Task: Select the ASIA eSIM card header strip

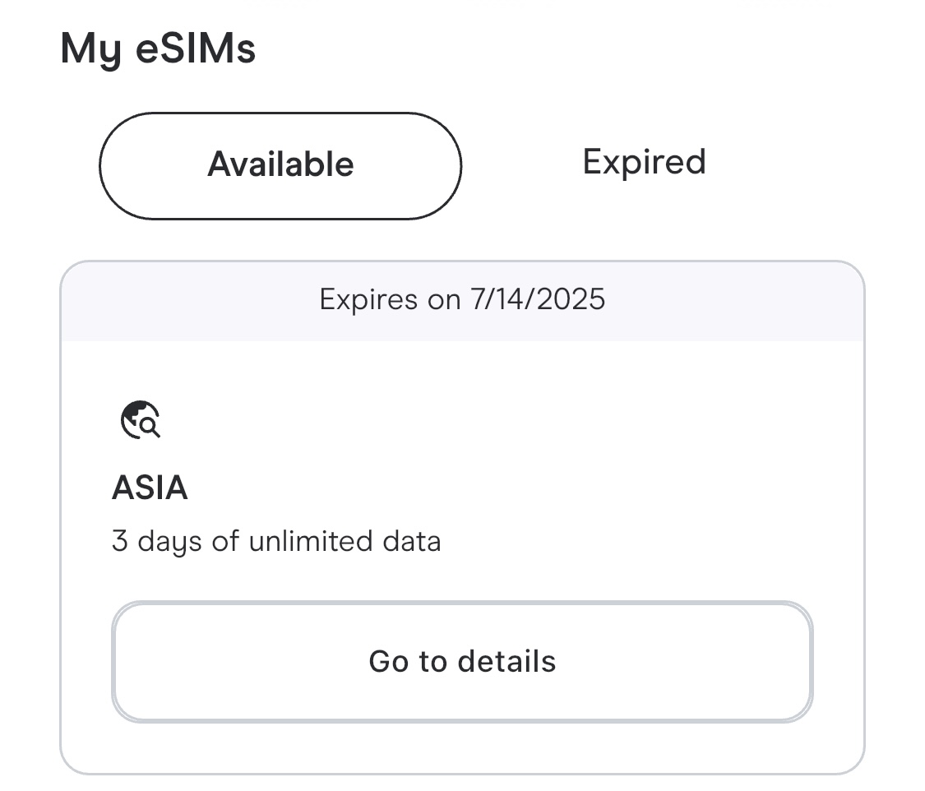Action: point(462,301)
